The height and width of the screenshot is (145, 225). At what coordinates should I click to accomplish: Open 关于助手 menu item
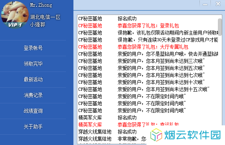tap(33, 127)
